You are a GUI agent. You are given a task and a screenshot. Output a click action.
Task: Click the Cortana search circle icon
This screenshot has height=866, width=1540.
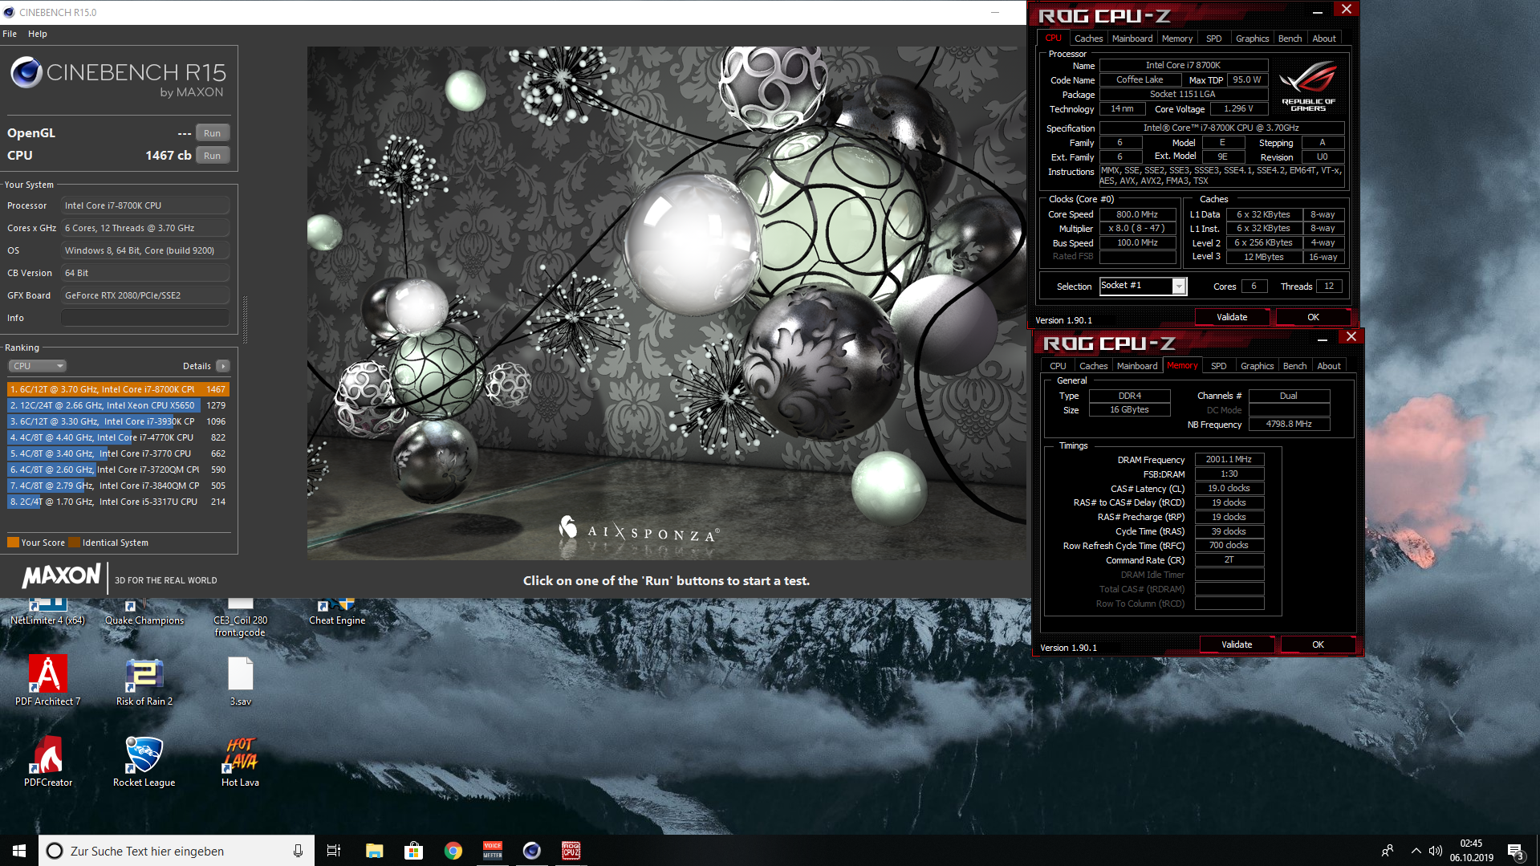[x=55, y=851]
